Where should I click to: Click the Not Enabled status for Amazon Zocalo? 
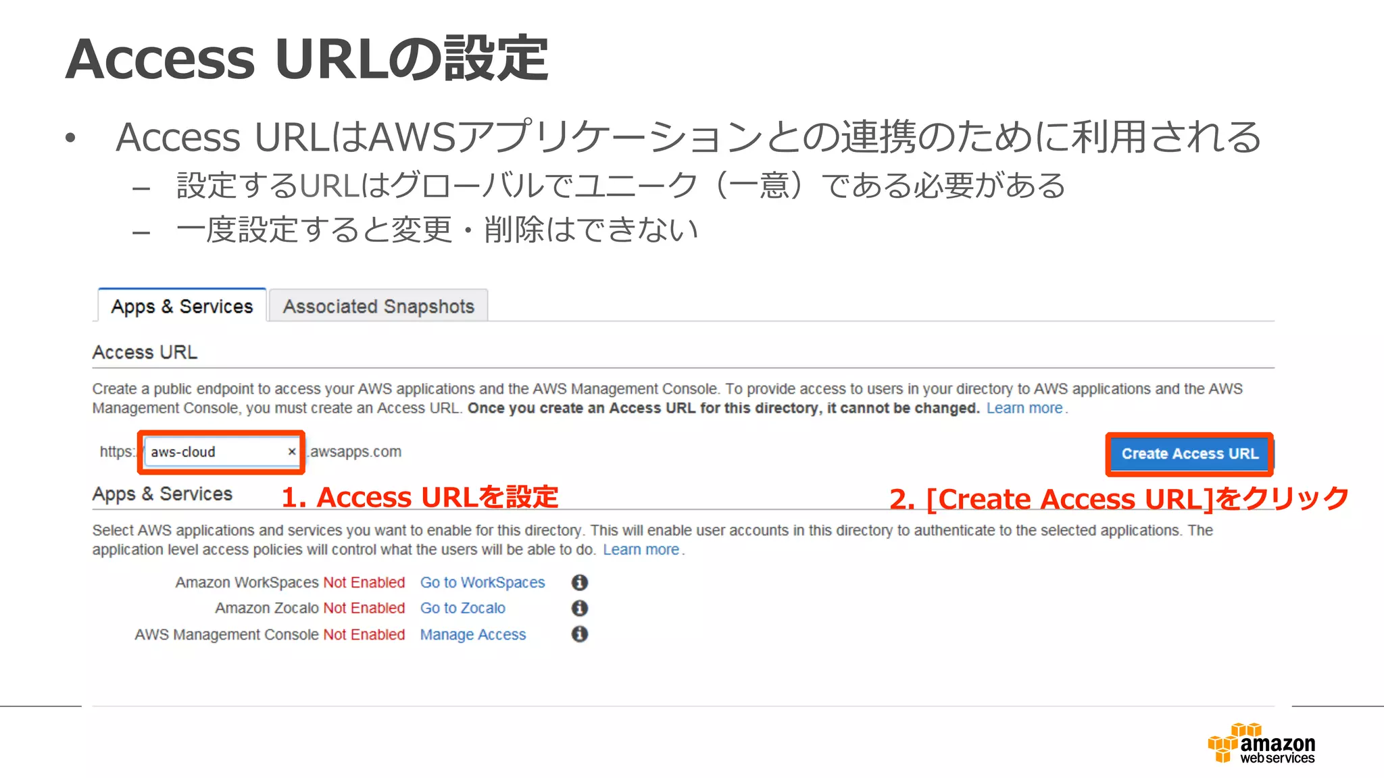[364, 608]
